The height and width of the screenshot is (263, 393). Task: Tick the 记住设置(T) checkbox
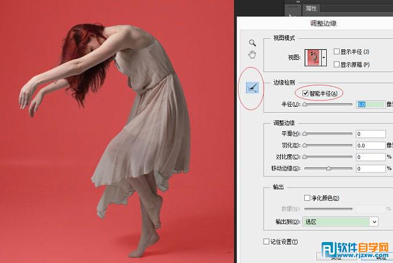[266, 242]
